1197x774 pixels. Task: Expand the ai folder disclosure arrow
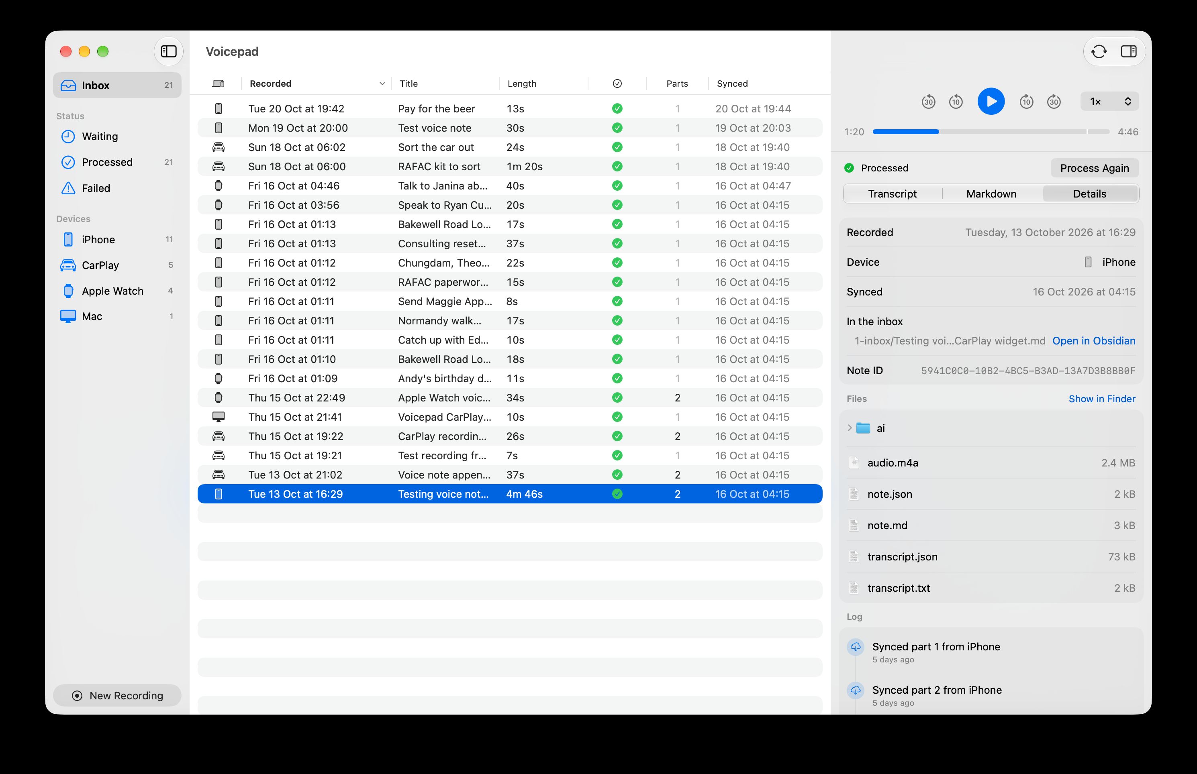(x=850, y=428)
